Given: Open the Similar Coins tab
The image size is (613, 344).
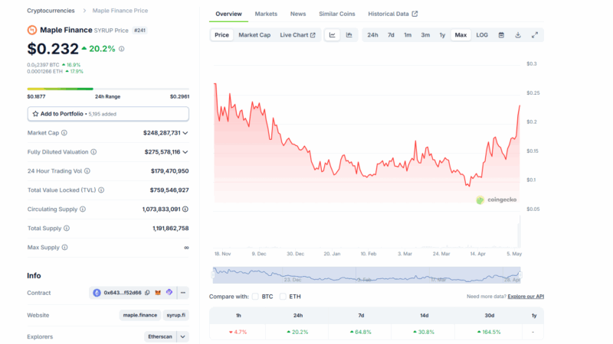Looking at the screenshot, I should point(337,14).
